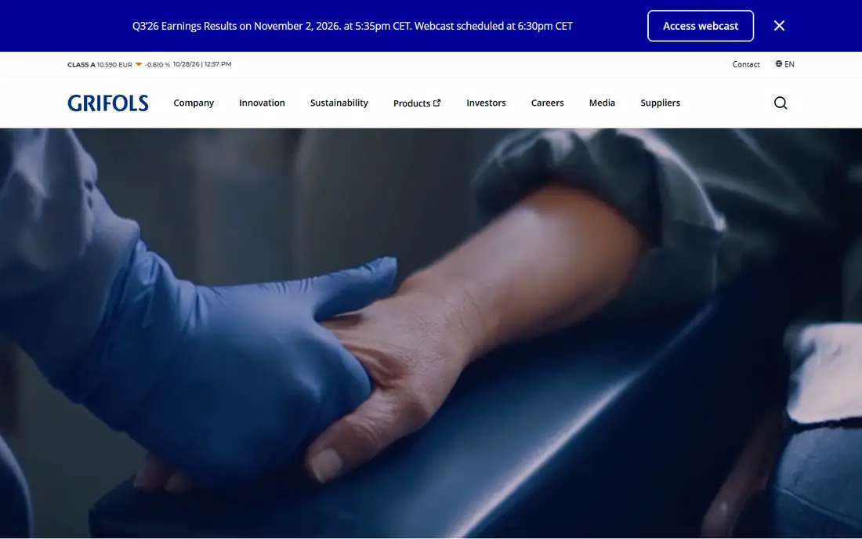The width and height of the screenshot is (862, 539).
Task: Click the Grifols logo
Action: 108,103
